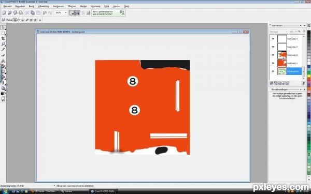Collapse the Borstelinstellingen panel arrow
The width and height of the screenshot is (311, 194).
301,89
